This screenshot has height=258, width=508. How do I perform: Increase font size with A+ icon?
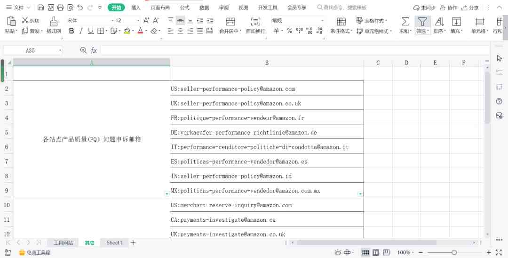(146, 20)
